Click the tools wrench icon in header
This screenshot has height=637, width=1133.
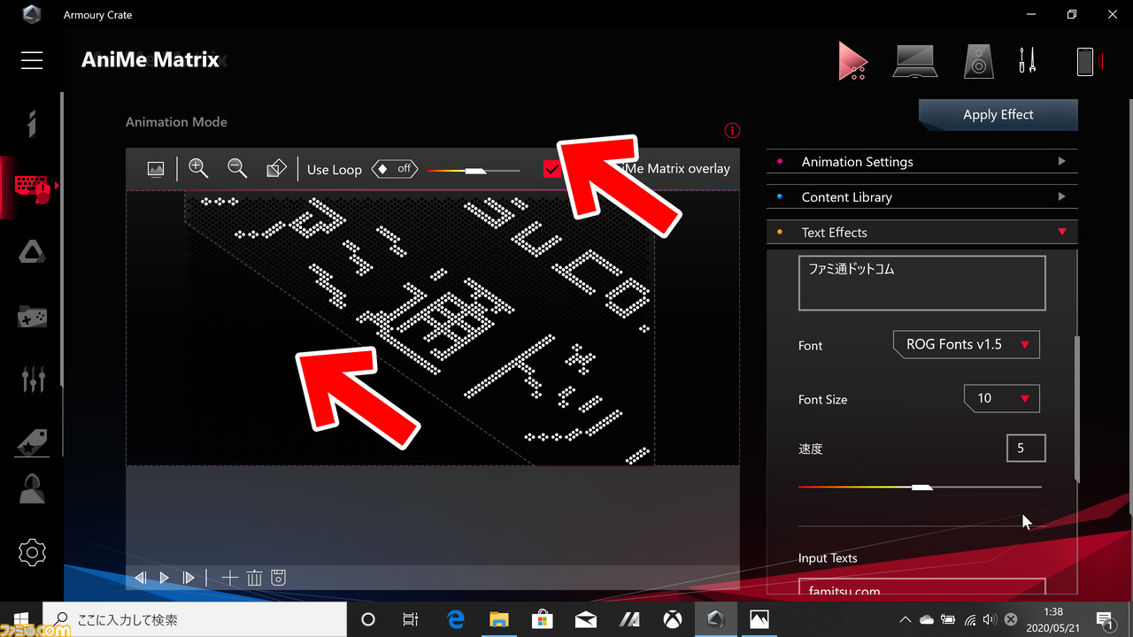[1027, 61]
